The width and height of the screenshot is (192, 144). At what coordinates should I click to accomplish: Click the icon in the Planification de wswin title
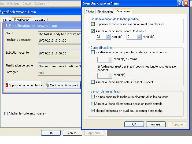point(6,26)
